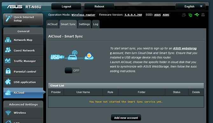
Task: Click the USB application puzzle icon
Action: click(8, 82)
